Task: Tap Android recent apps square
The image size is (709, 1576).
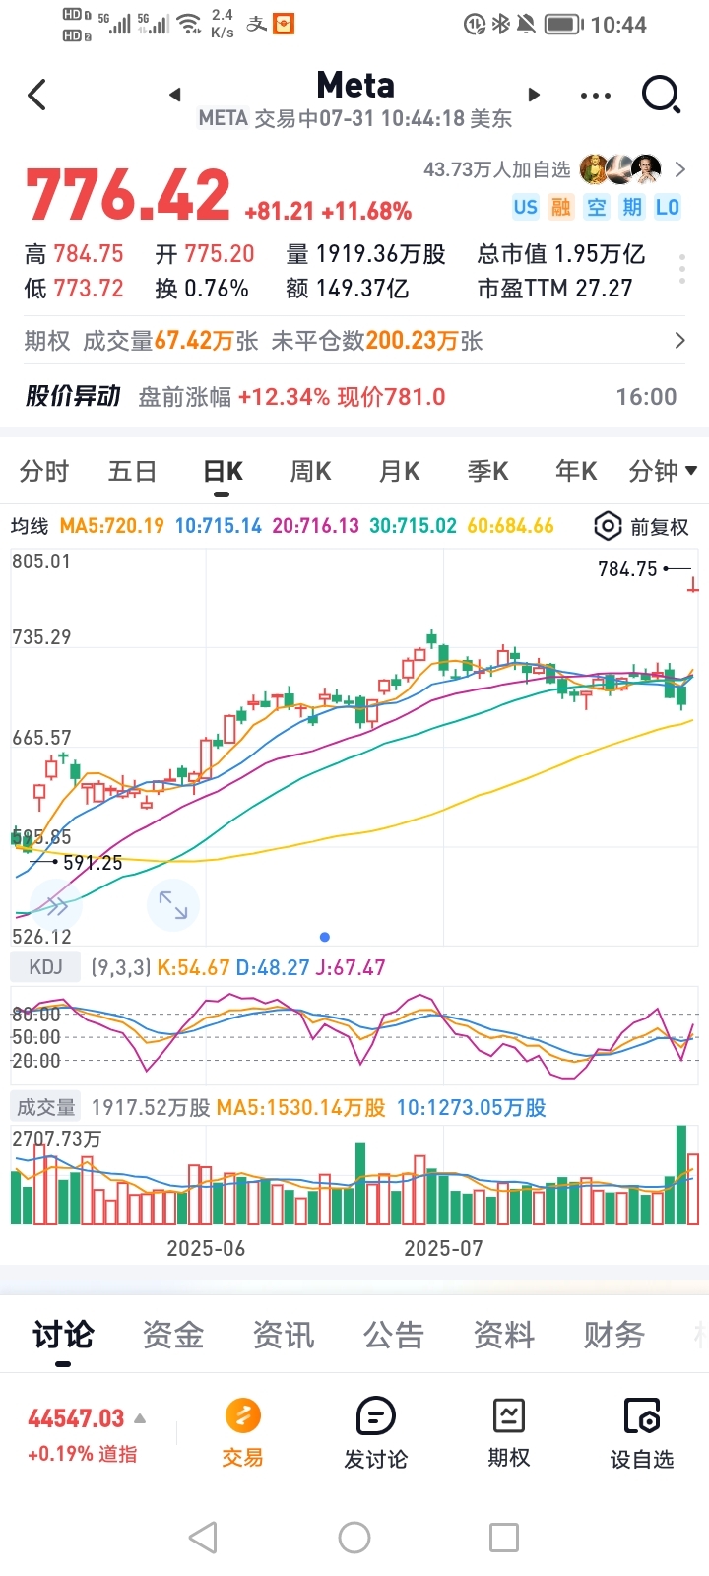Action: pos(504,1537)
